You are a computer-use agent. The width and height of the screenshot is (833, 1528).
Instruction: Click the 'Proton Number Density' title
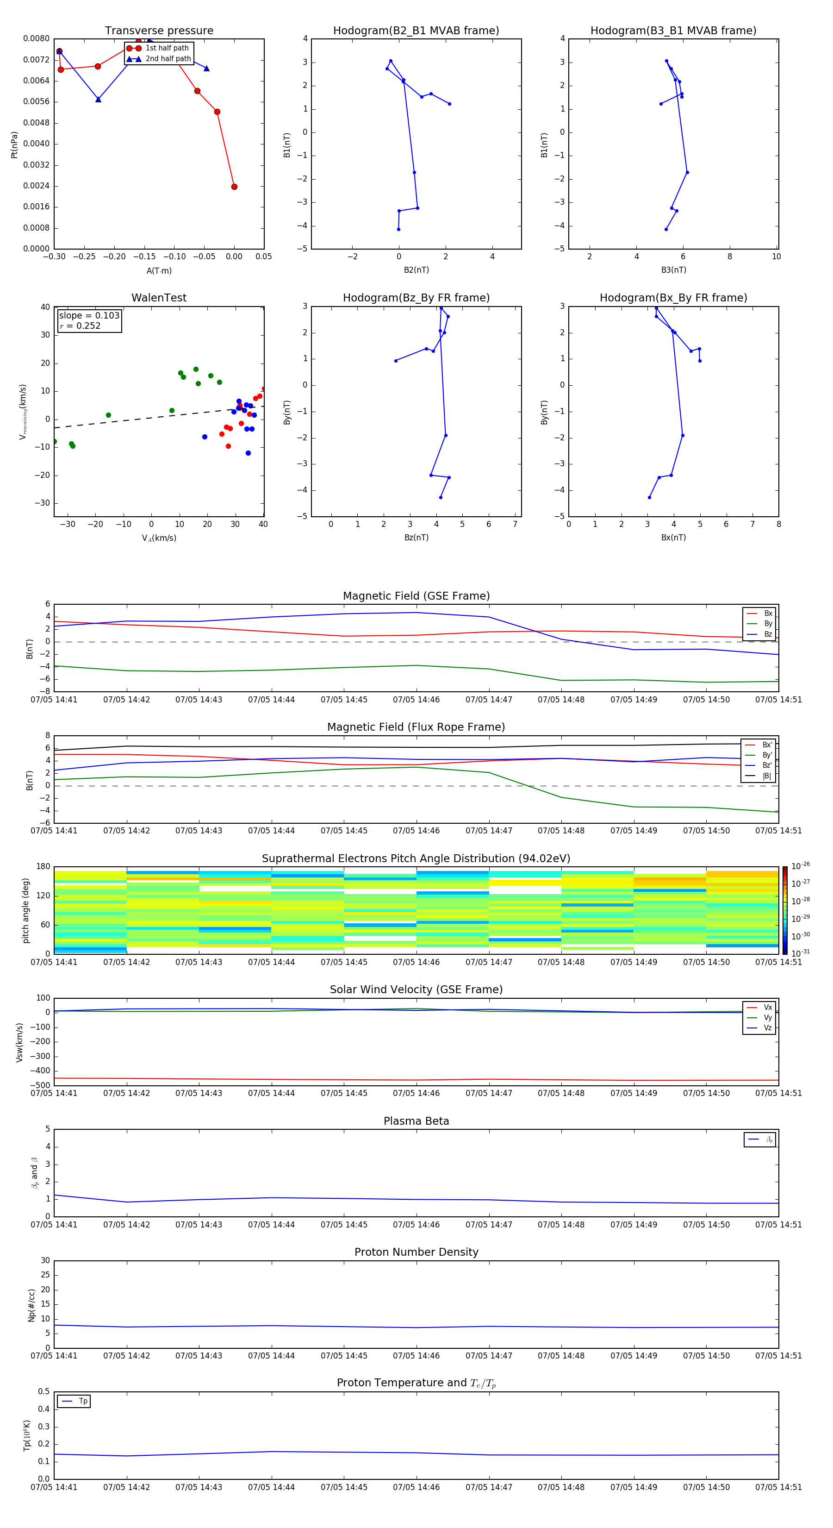click(x=416, y=1252)
